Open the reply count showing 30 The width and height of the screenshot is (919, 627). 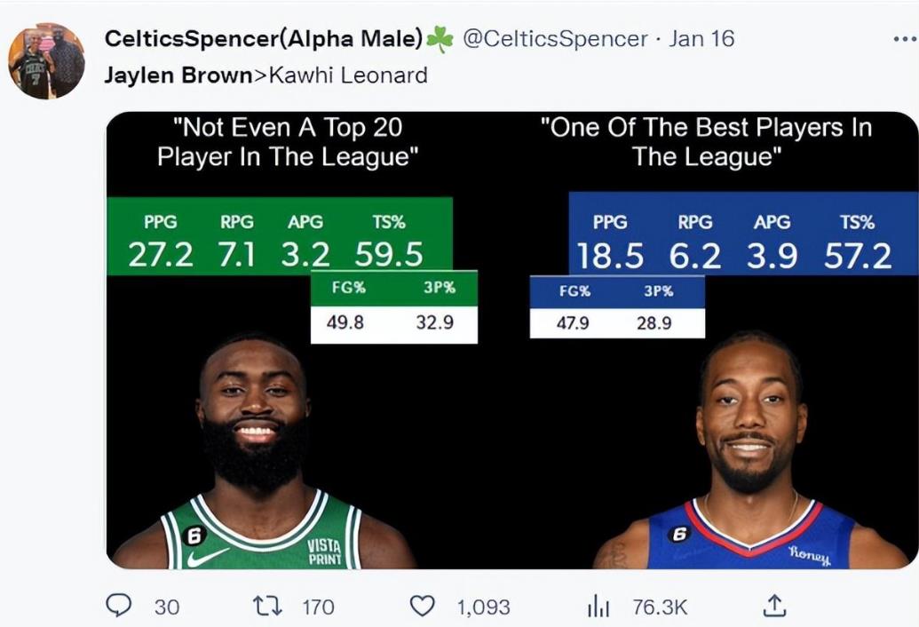tap(167, 607)
